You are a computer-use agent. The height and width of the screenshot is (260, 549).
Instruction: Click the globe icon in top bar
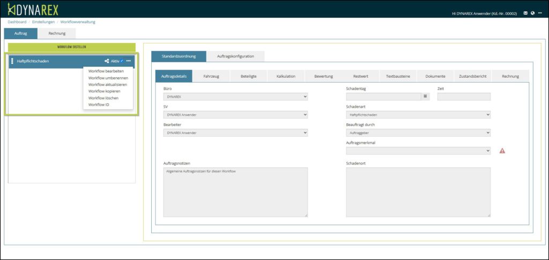point(532,13)
